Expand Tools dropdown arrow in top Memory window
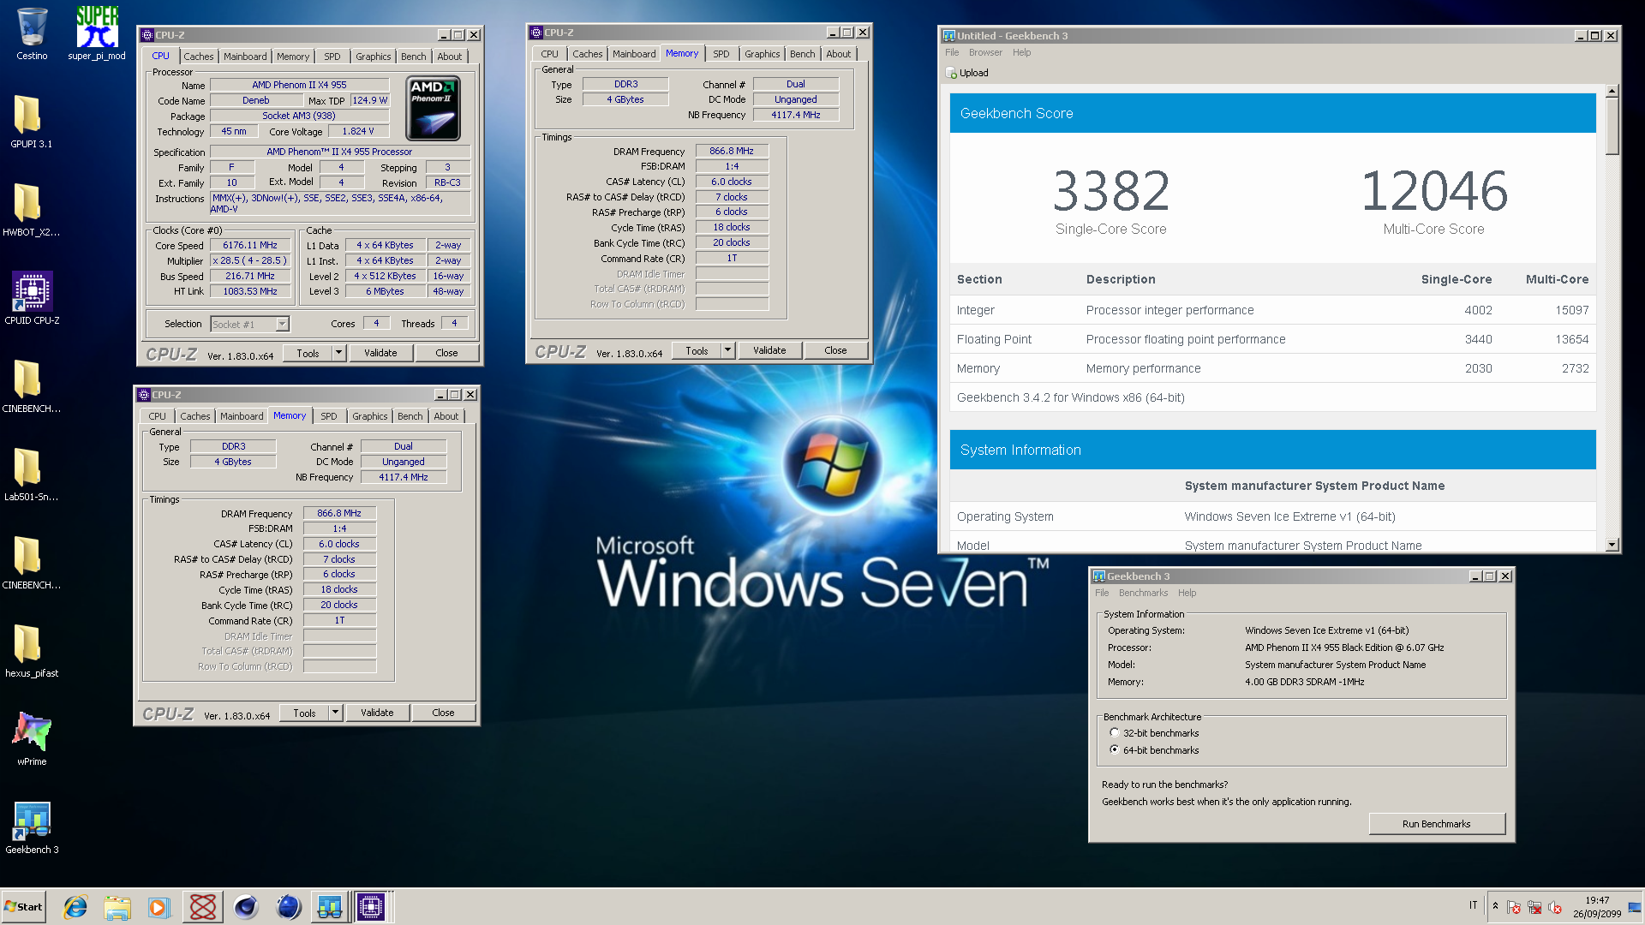 tap(727, 350)
